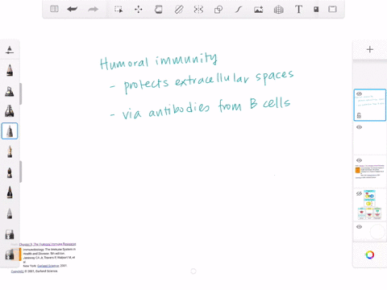Click the "Chapter 9, The Humoral Immune Response" text
Screen dimensions: 387x290
tap(48, 244)
